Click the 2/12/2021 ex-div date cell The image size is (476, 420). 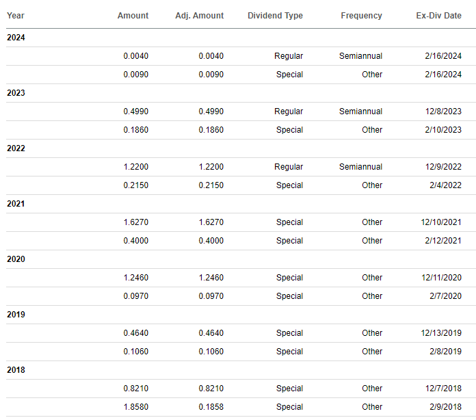pos(443,241)
